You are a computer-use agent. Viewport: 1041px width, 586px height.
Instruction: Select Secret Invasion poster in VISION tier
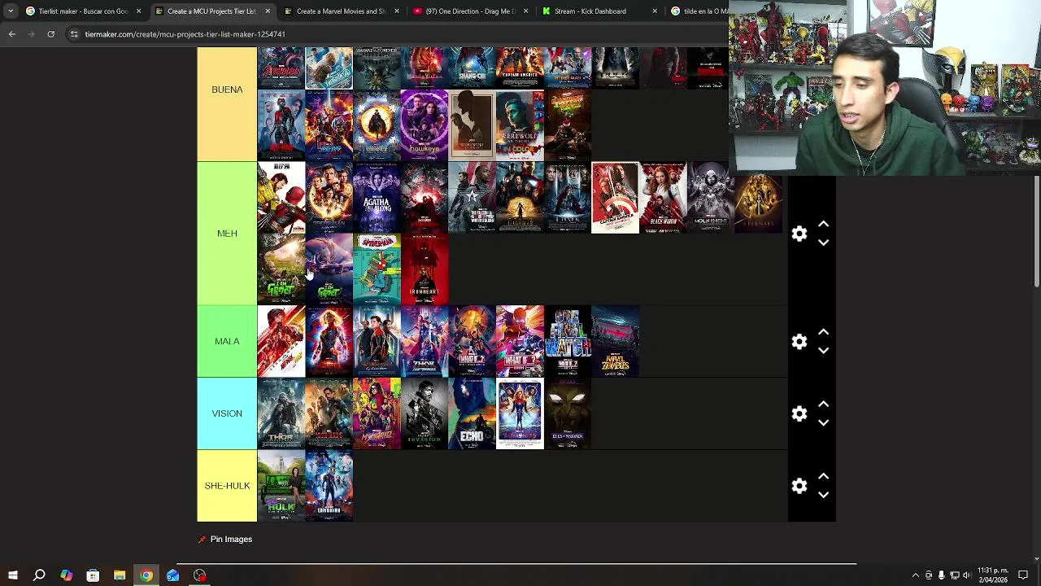425,413
